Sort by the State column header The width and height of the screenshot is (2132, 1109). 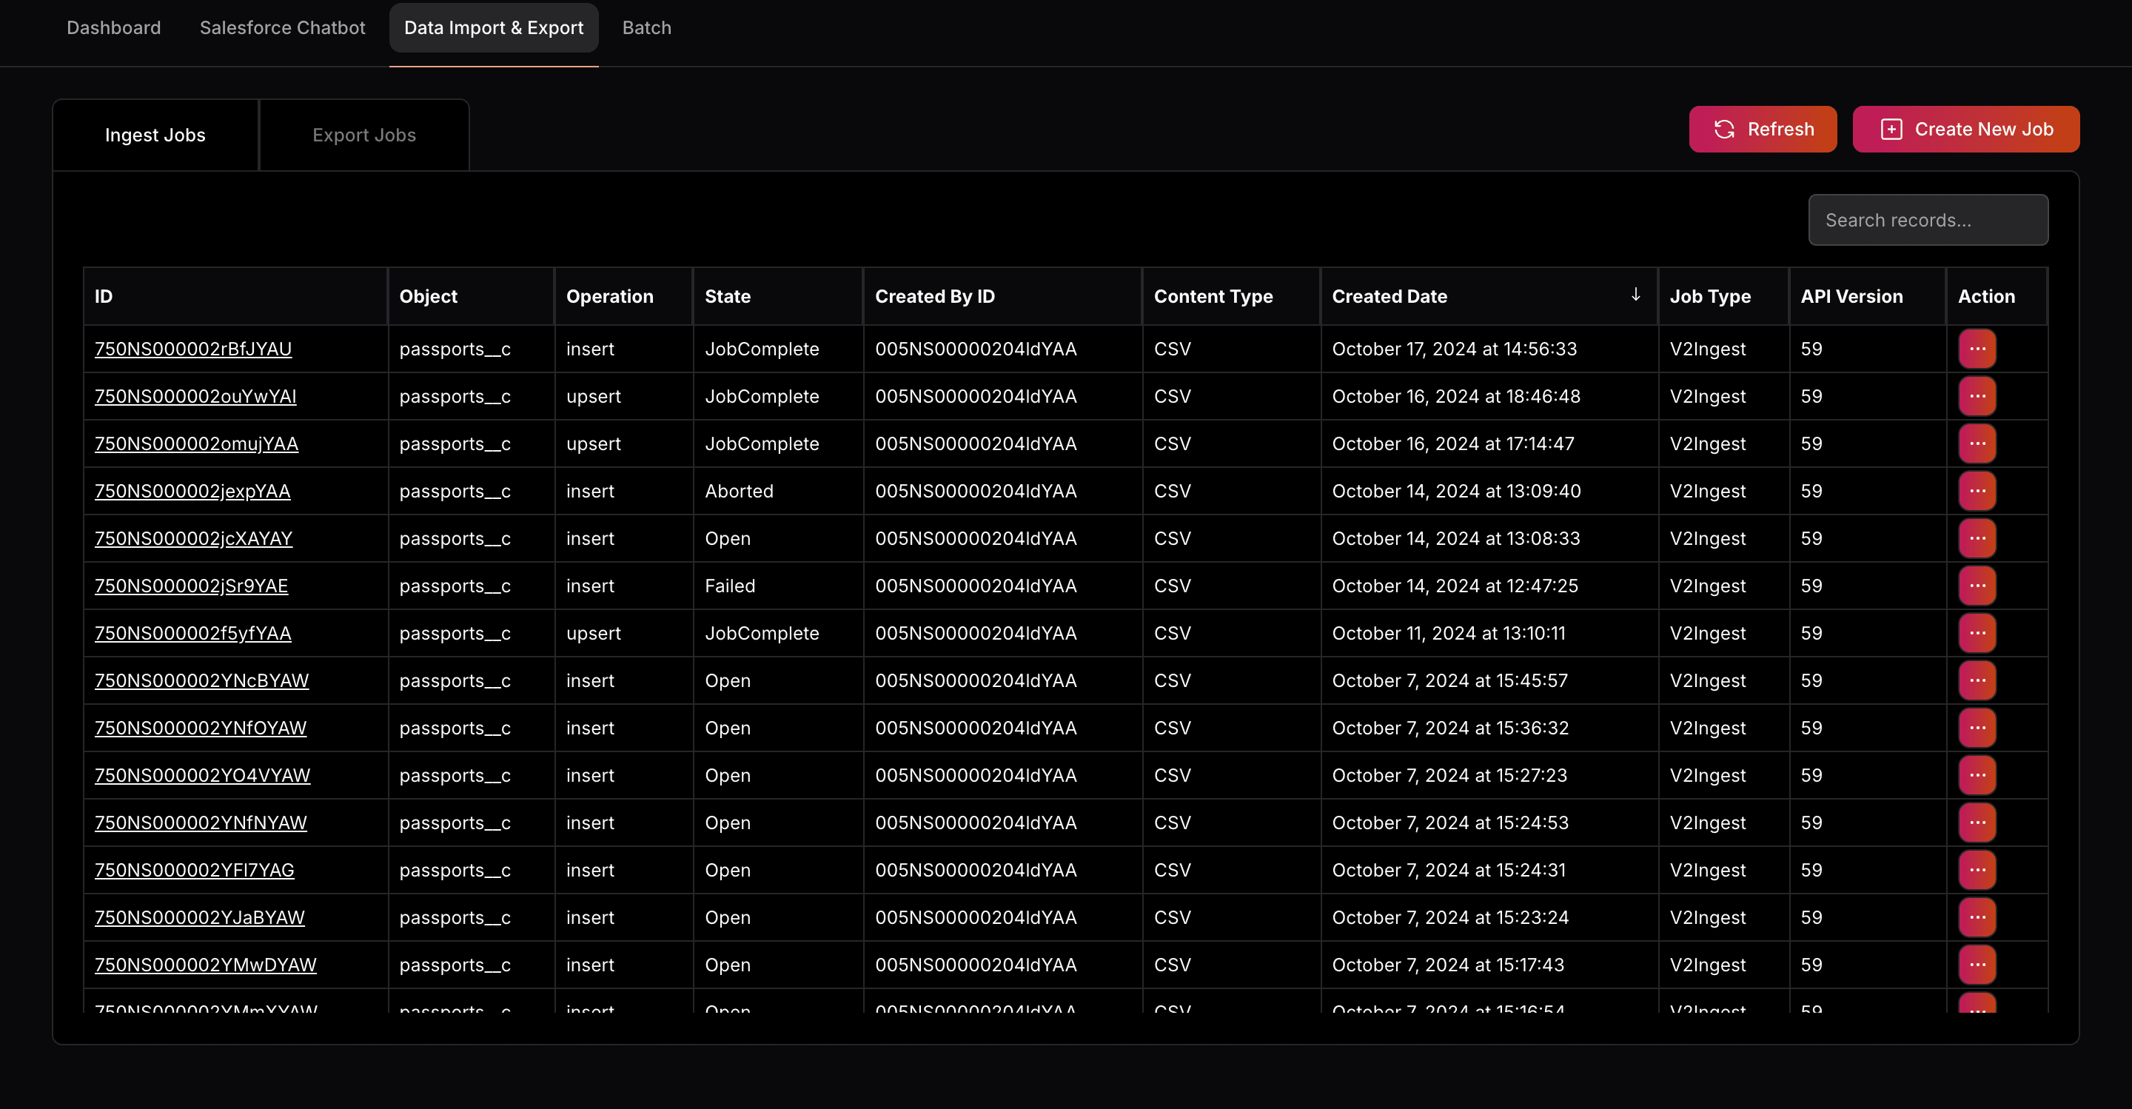click(728, 296)
